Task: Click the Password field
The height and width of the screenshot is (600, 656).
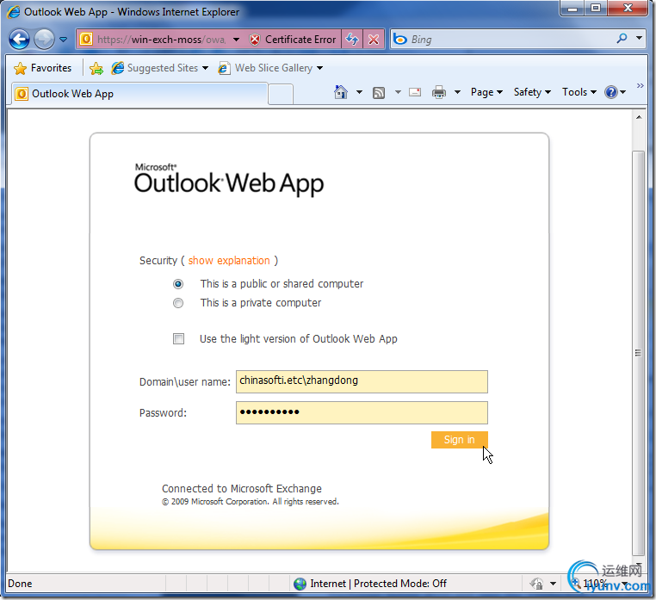Action: (362, 412)
